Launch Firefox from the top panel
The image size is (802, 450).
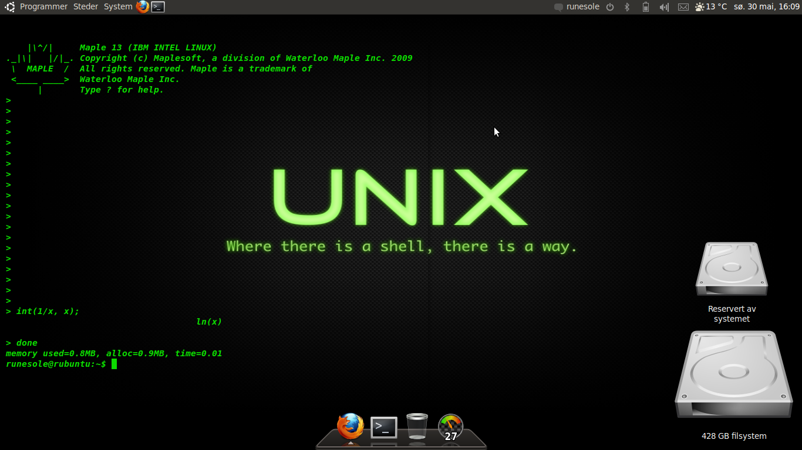click(143, 6)
